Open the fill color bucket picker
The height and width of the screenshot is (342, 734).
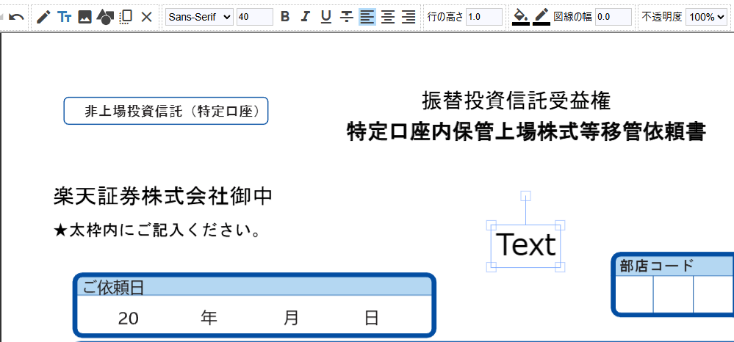click(x=520, y=17)
